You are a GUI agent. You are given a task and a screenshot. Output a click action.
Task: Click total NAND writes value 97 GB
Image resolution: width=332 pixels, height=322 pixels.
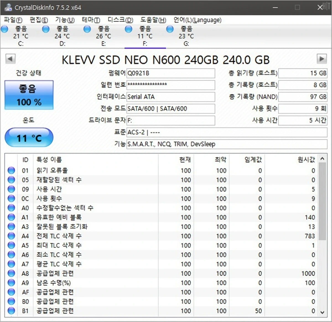click(303, 97)
